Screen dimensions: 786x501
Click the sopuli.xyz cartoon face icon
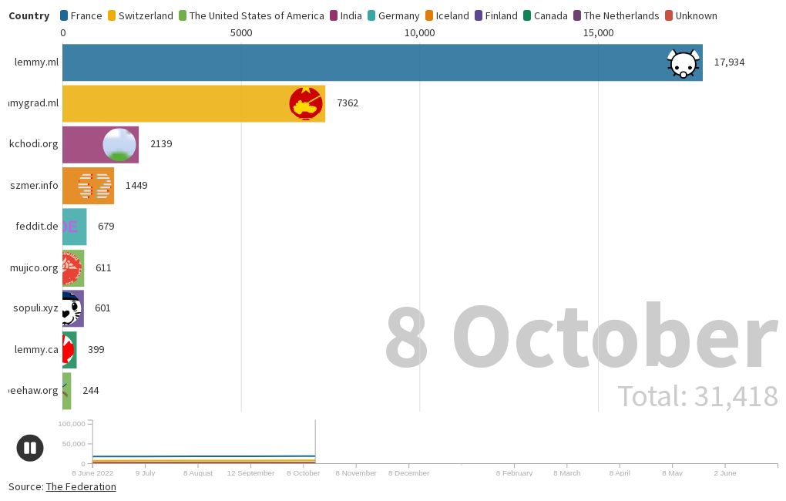[71, 309]
